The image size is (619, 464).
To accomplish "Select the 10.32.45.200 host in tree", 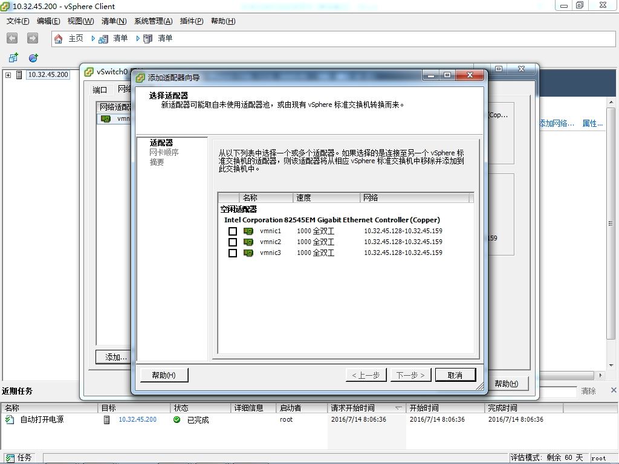I will pos(48,74).
